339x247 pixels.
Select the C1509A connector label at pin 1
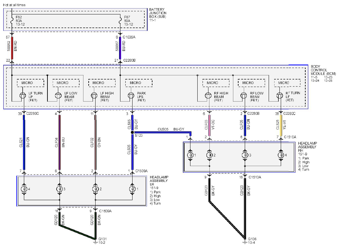point(141,171)
